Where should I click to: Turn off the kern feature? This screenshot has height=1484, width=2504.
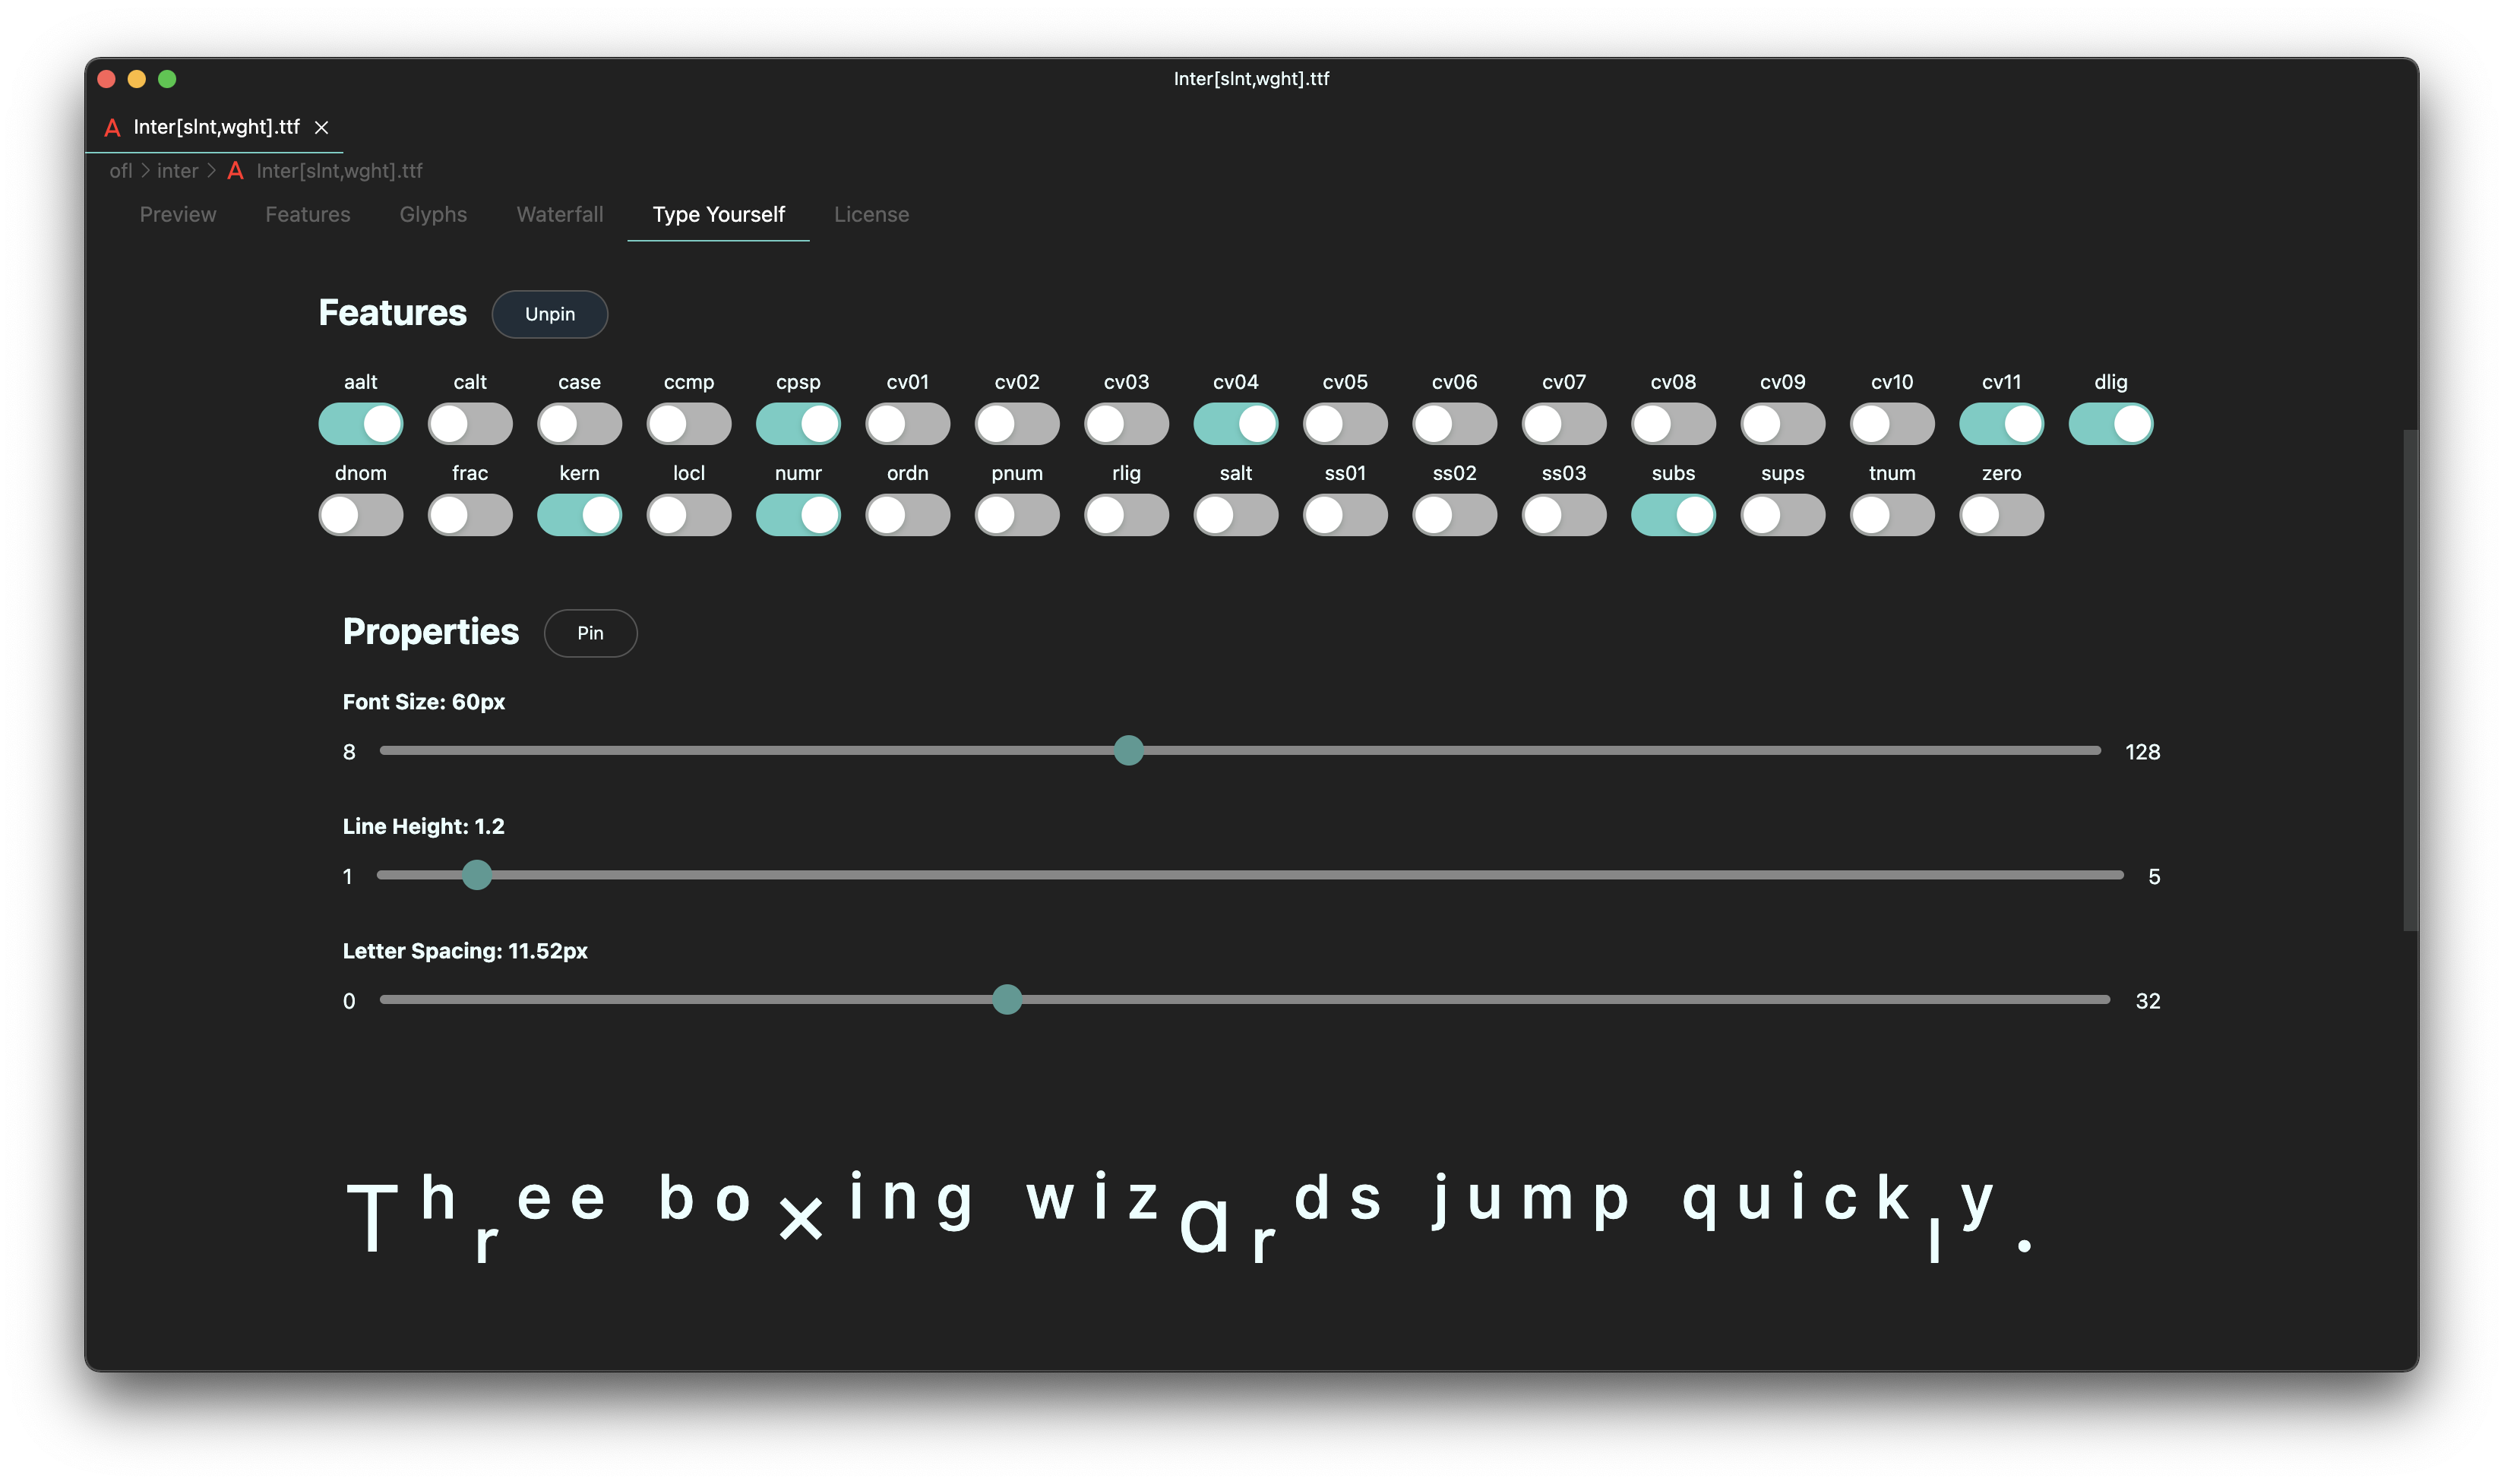click(579, 515)
